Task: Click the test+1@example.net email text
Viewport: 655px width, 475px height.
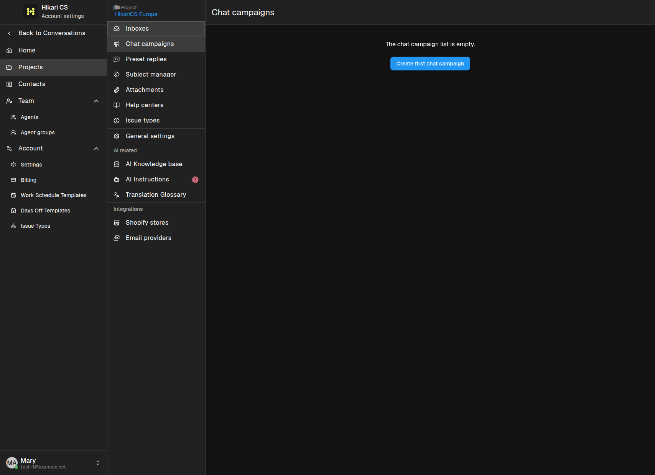Action: tap(43, 467)
